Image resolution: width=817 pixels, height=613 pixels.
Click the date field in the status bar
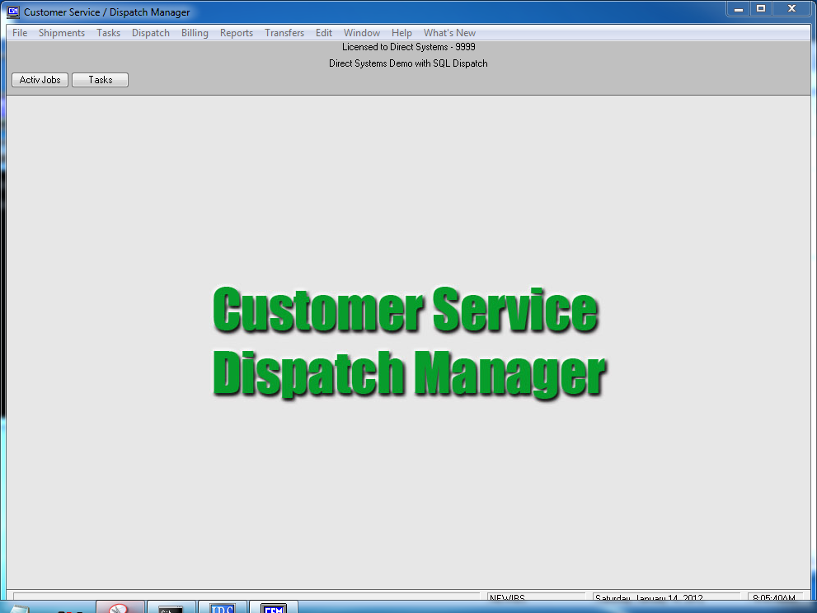point(655,598)
